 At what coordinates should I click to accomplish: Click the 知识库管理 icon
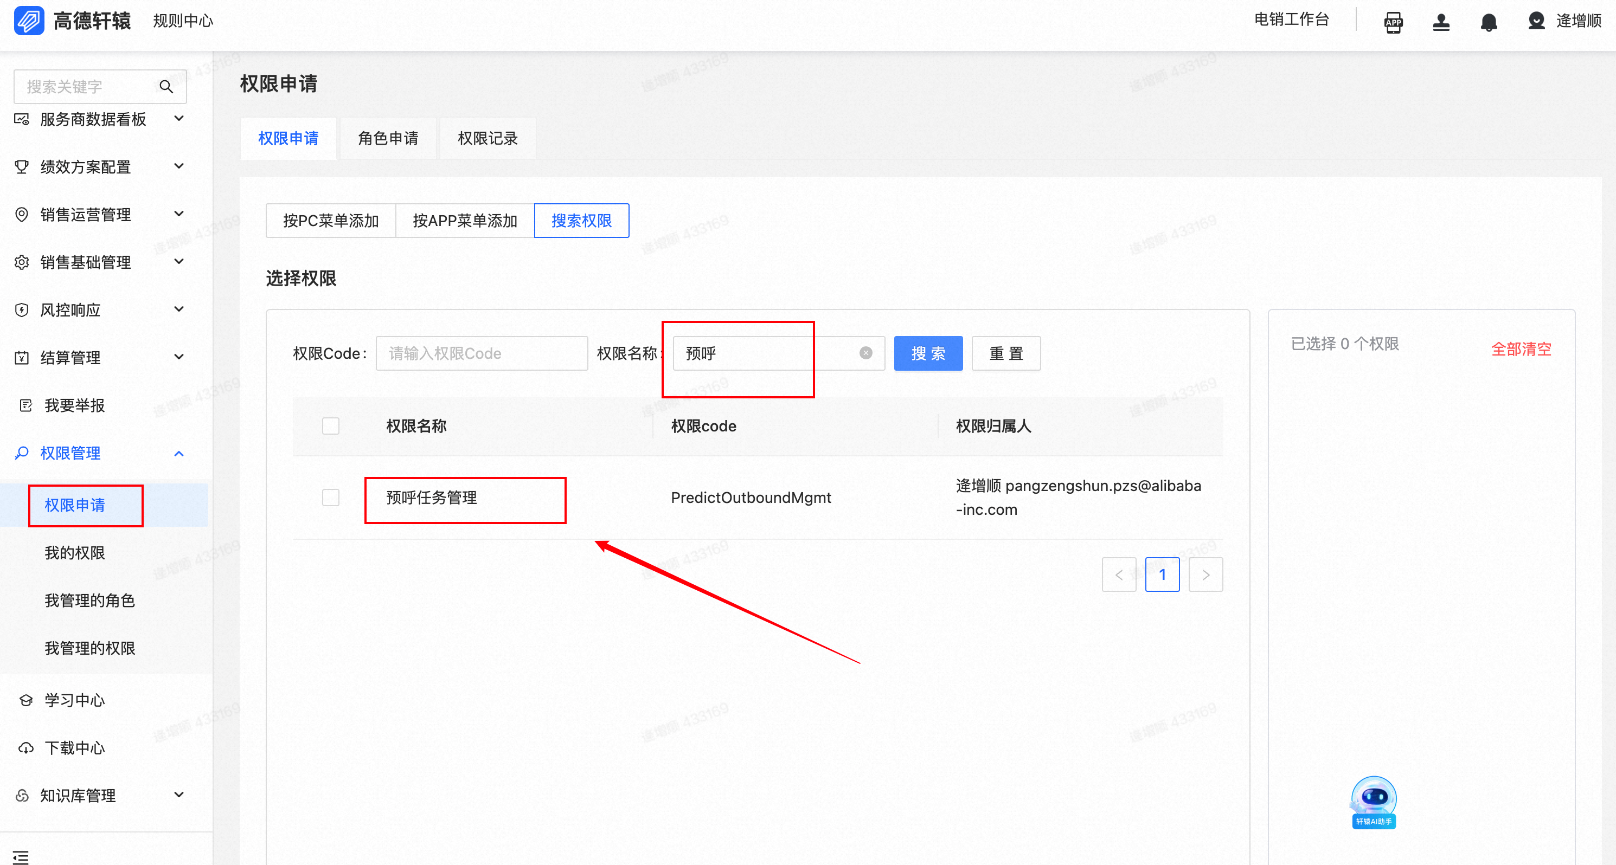pyautogui.click(x=22, y=796)
